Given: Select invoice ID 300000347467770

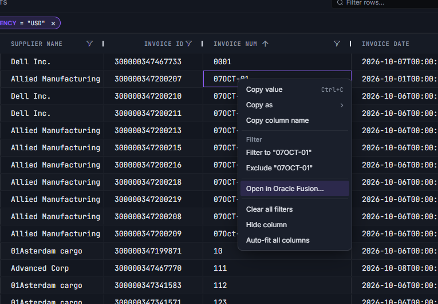Looking at the screenshot, I should pyautogui.click(x=153, y=268).
